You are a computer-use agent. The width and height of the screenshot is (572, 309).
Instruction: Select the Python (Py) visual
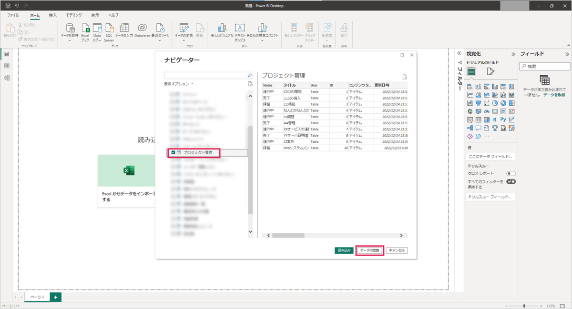point(503,120)
